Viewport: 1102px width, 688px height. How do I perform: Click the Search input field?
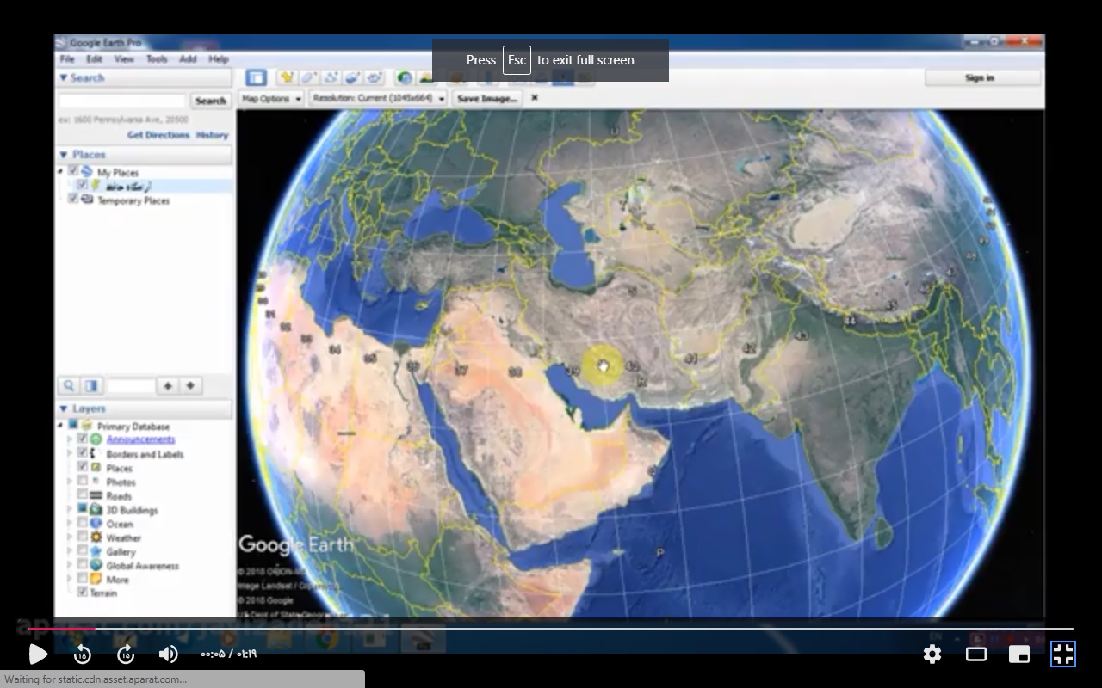click(x=121, y=101)
